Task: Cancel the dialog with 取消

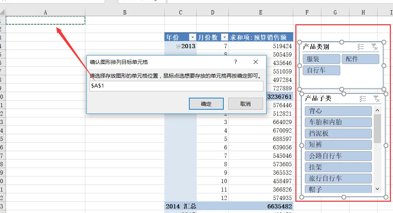Action: (245, 104)
